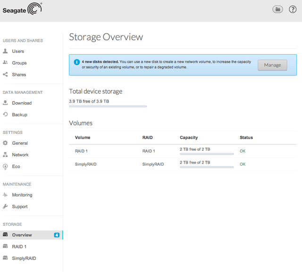Click the Monitoring pulse icon
The height and width of the screenshot is (272, 302).
pyautogui.click(x=6, y=195)
